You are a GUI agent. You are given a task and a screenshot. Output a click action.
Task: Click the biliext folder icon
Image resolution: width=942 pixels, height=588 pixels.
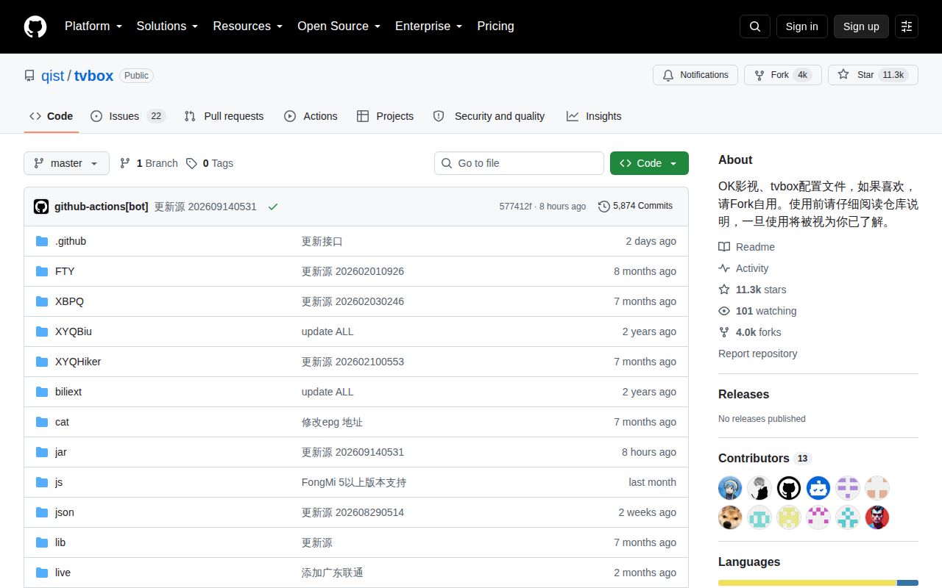(42, 392)
